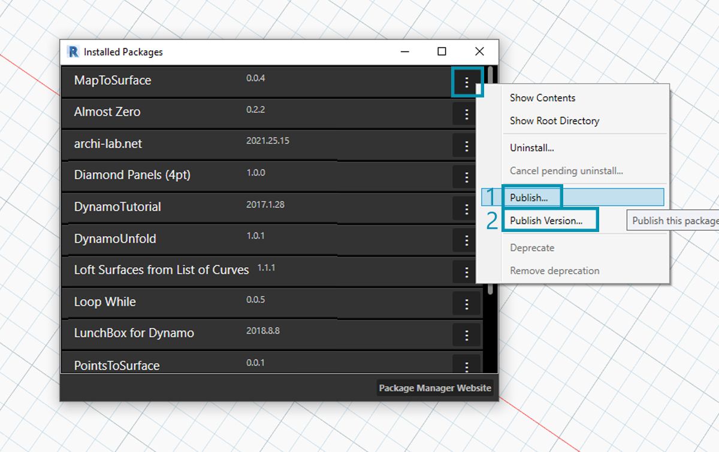719x452 pixels.
Task: Open LunchBox for Dynamo options menu
Action: click(x=467, y=335)
